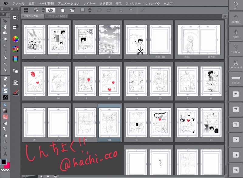Toggle the command modifier key
Image resolution: width=243 pixels, height=178 pixels.
point(236,64)
